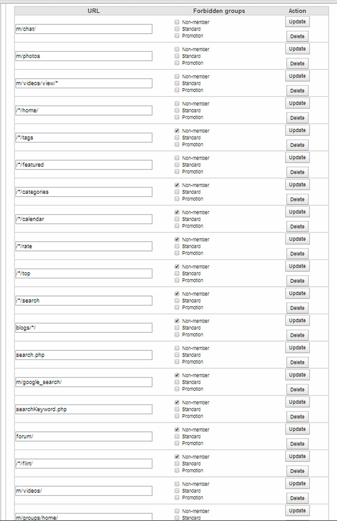Check Non-member for the search.php row

177,348
